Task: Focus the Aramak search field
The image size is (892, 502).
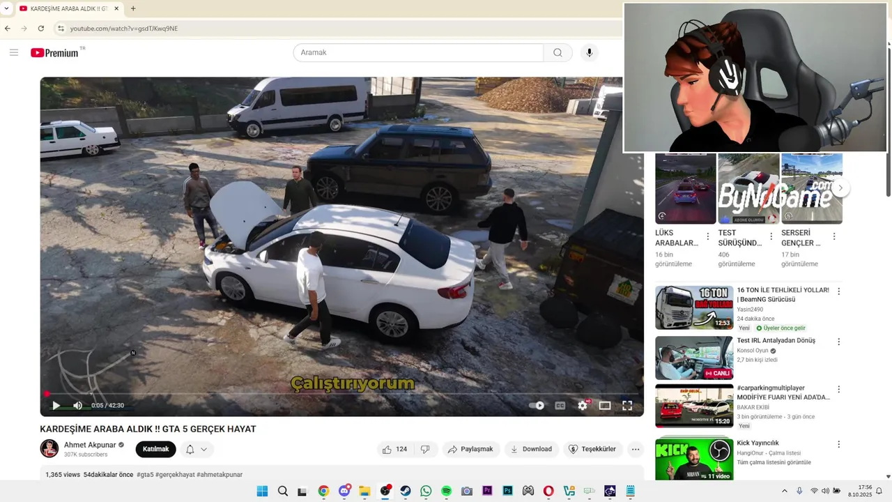Action: click(418, 52)
